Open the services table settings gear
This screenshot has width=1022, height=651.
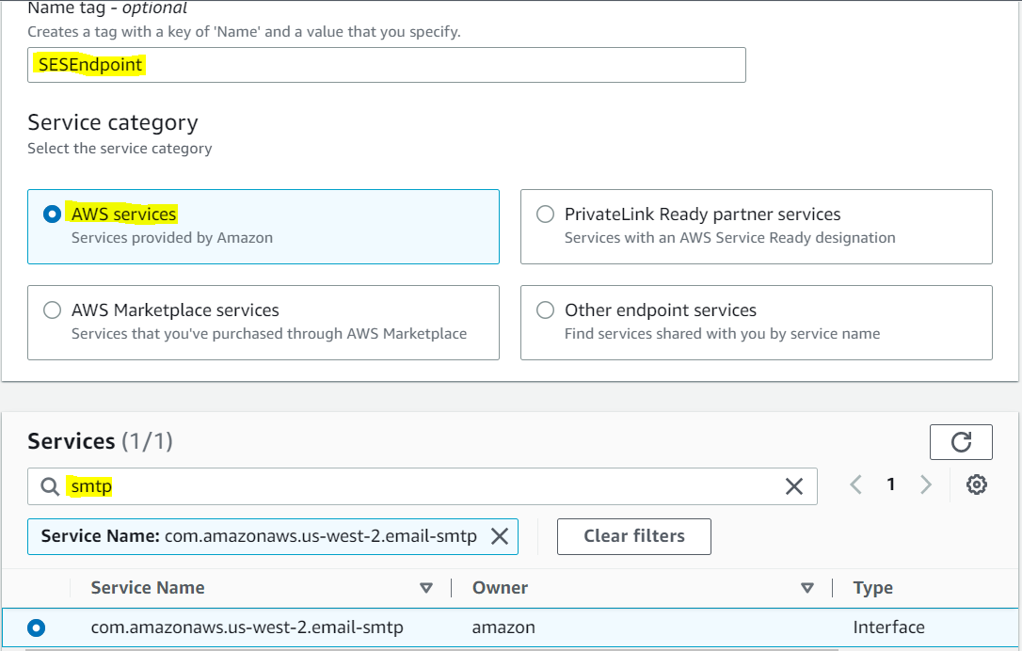pos(977,484)
